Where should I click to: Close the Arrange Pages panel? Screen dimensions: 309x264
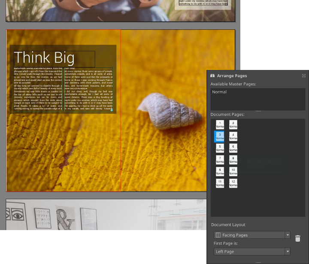[304, 76]
